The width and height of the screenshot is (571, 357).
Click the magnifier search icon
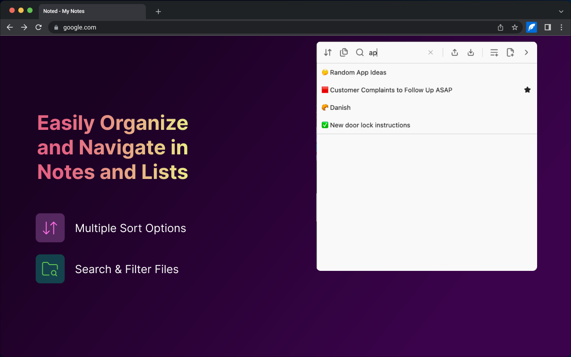click(x=360, y=53)
